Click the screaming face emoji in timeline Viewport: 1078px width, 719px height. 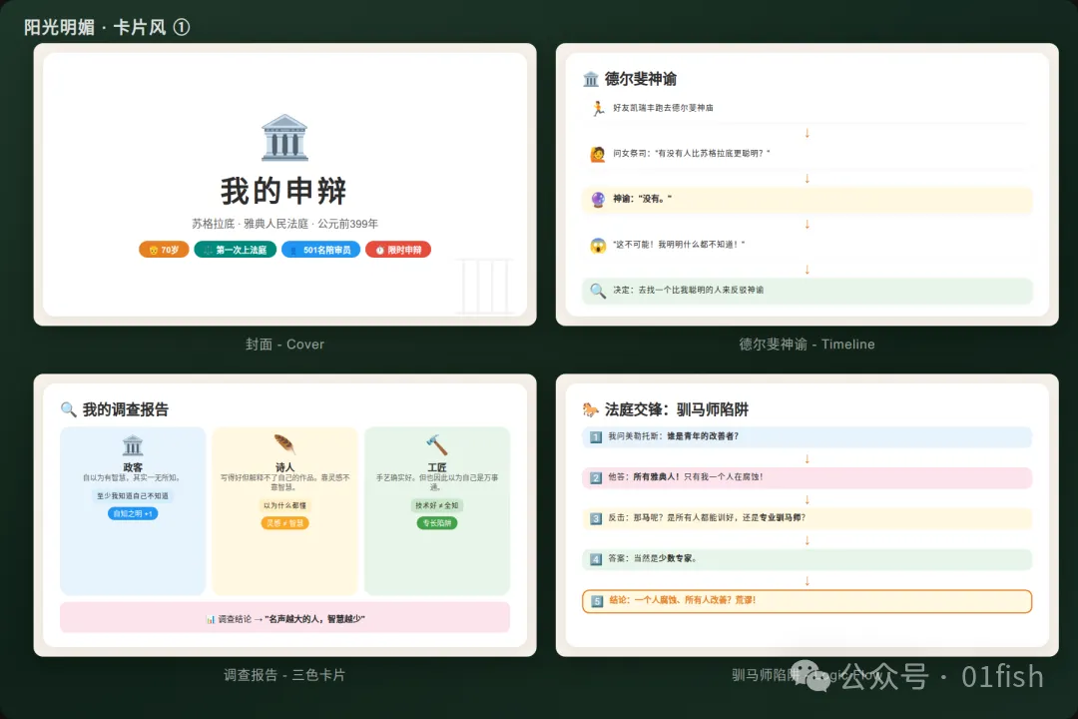[x=598, y=246]
